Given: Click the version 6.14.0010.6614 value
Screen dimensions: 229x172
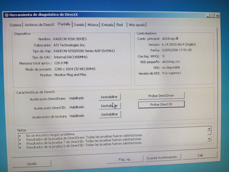Looking at the screenshot, I should pos(179,44).
